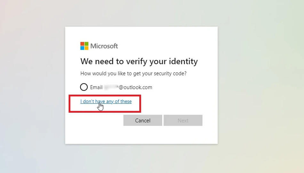Click the Cancel button
304x173 pixels.
143,120
